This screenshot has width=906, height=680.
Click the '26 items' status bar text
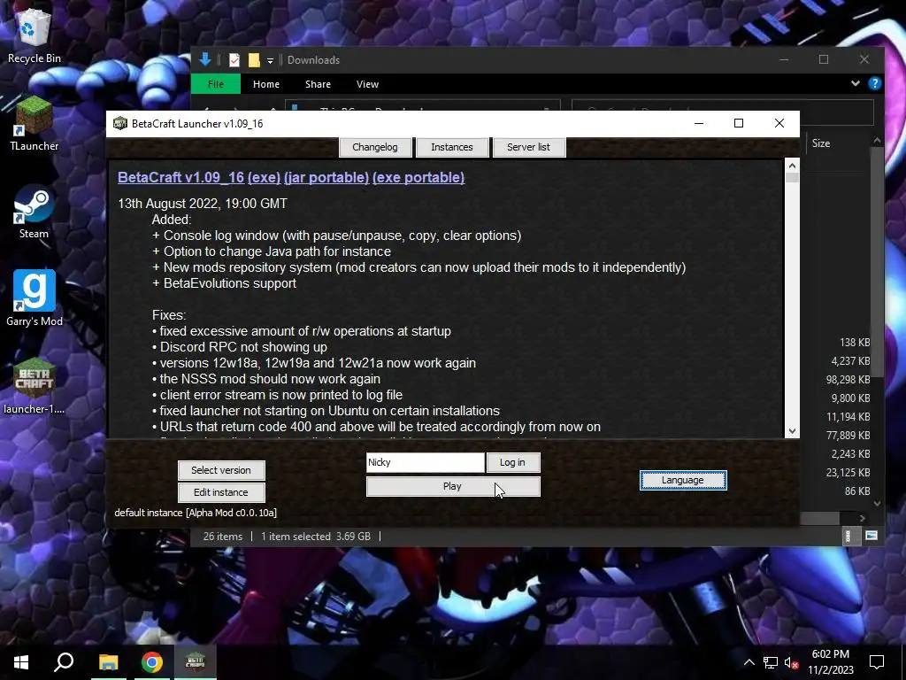click(222, 536)
